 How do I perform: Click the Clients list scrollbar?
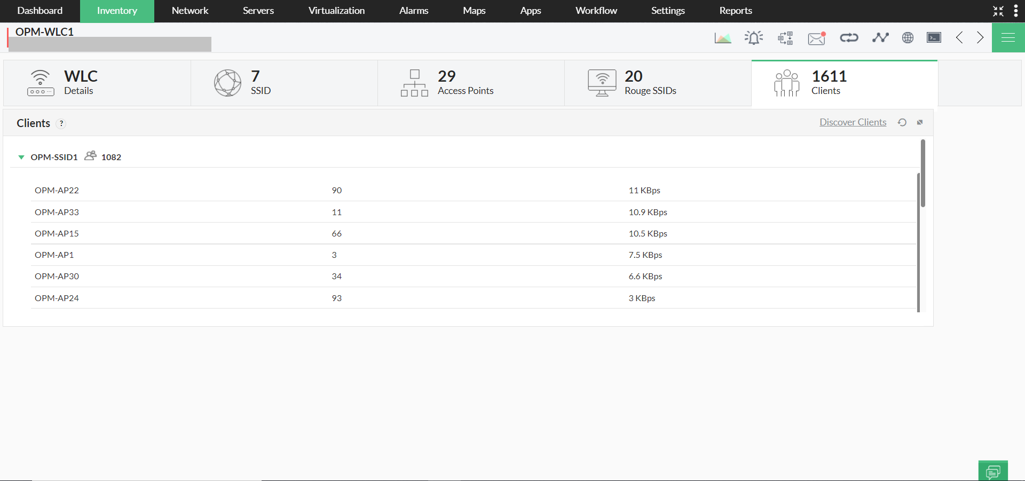point(922,174)
